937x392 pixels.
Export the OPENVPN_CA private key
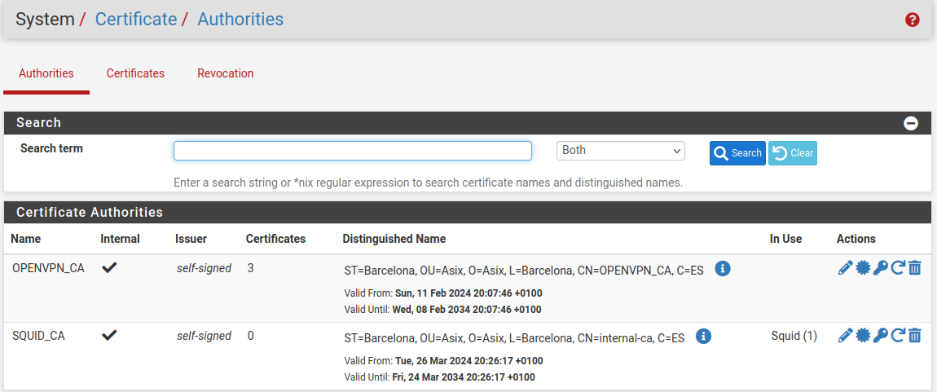(x=880, y=268)
